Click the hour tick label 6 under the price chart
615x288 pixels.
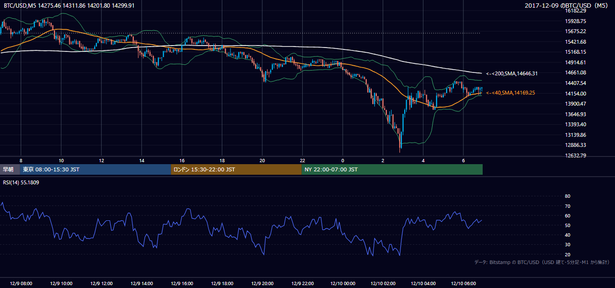[463, 160]
